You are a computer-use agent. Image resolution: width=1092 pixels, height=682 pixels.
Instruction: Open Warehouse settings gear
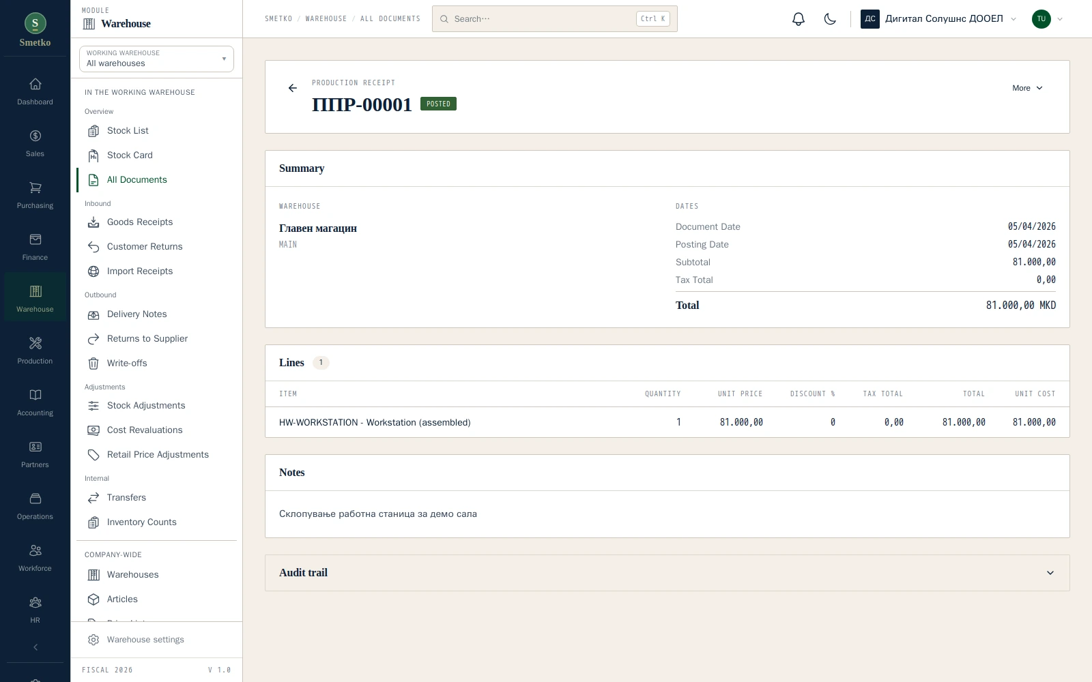pyautogui.click(x=94, y=640)
